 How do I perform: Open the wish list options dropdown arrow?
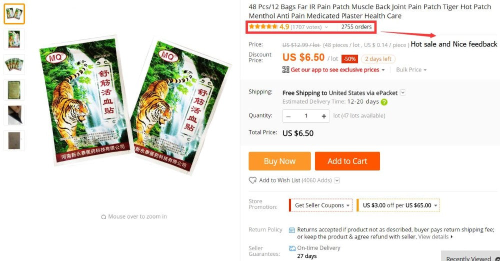tap(337, 180)
